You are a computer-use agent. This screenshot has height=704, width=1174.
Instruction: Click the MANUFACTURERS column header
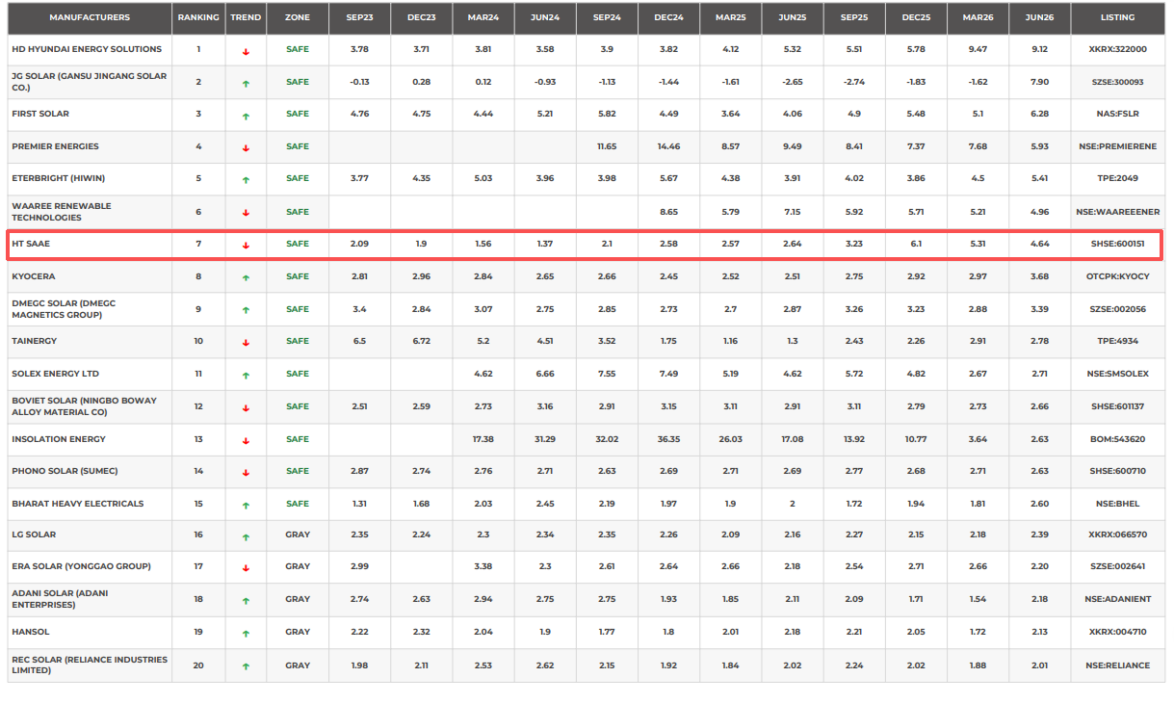coord(90,17)
